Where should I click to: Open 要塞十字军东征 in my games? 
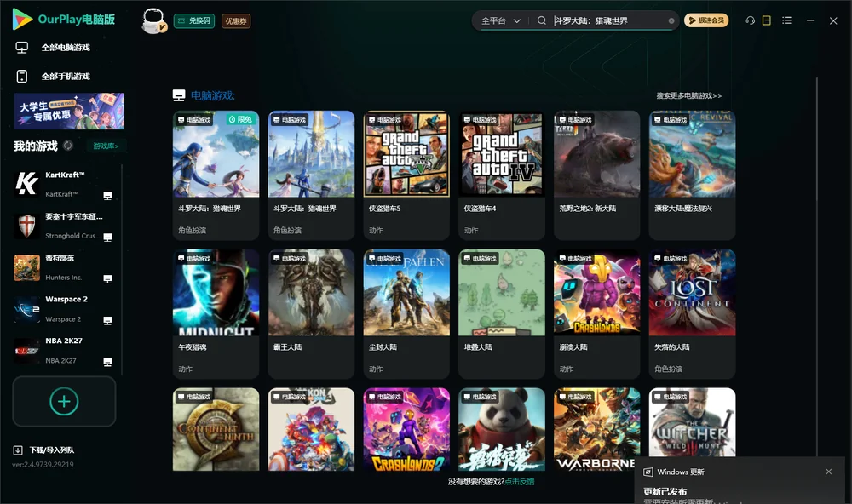[x=64, y=226]
